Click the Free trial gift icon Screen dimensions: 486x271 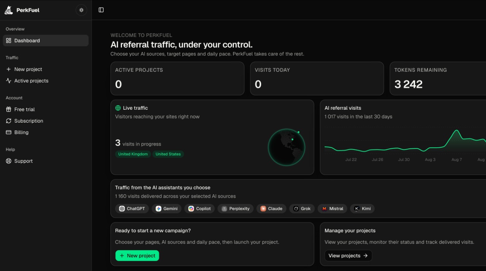[x=9, y=109]
